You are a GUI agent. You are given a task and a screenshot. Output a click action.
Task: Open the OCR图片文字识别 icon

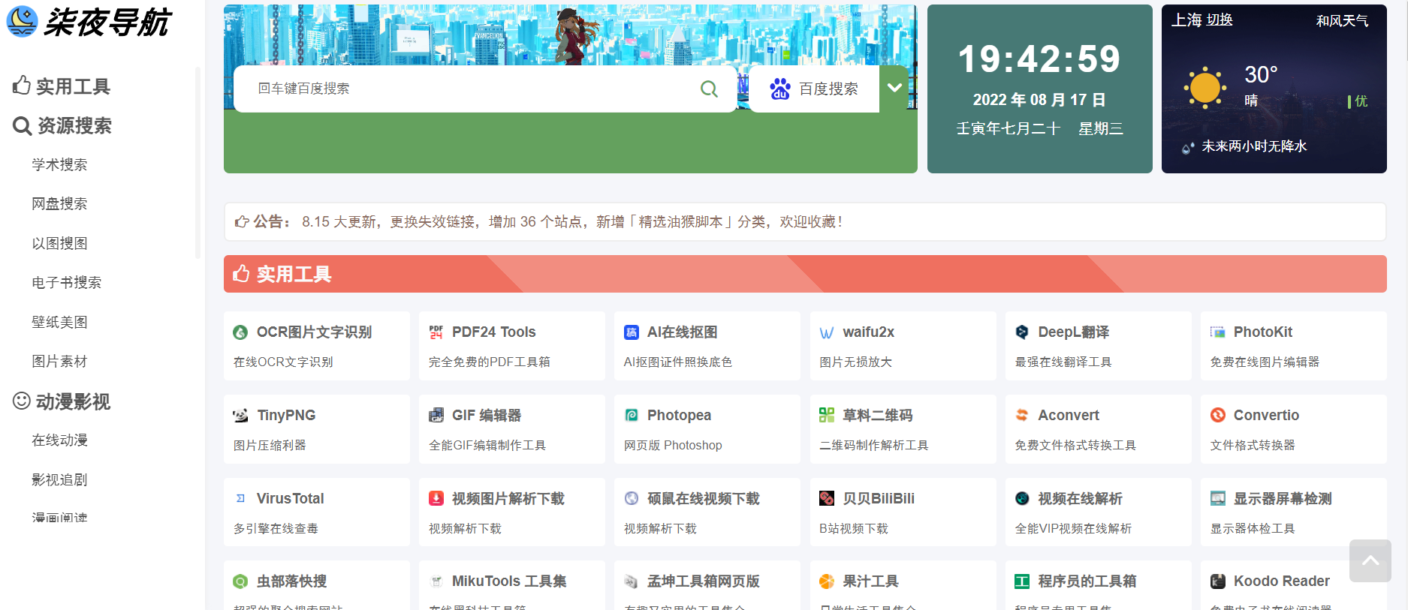[240, 332]
